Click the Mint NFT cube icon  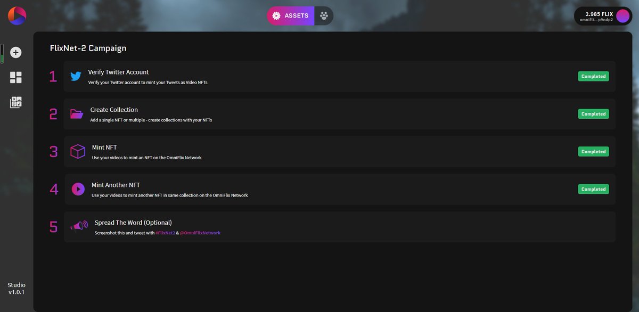pos(78,152)
